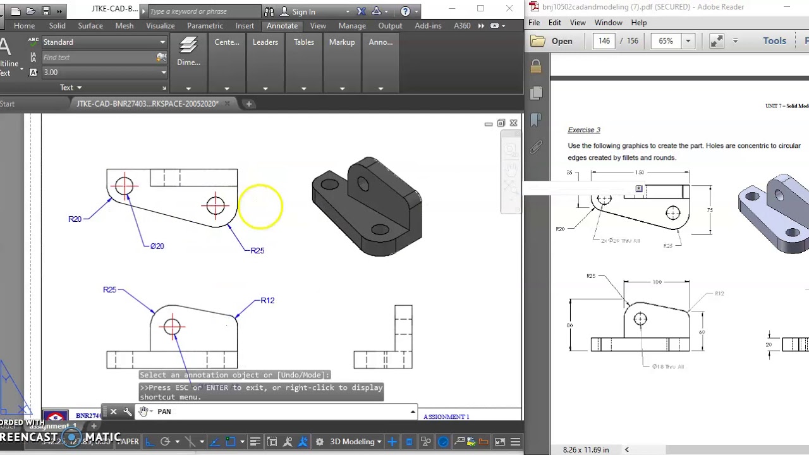
Task: Click the page number field in Adobe Reader
Action: click(604, 41)
